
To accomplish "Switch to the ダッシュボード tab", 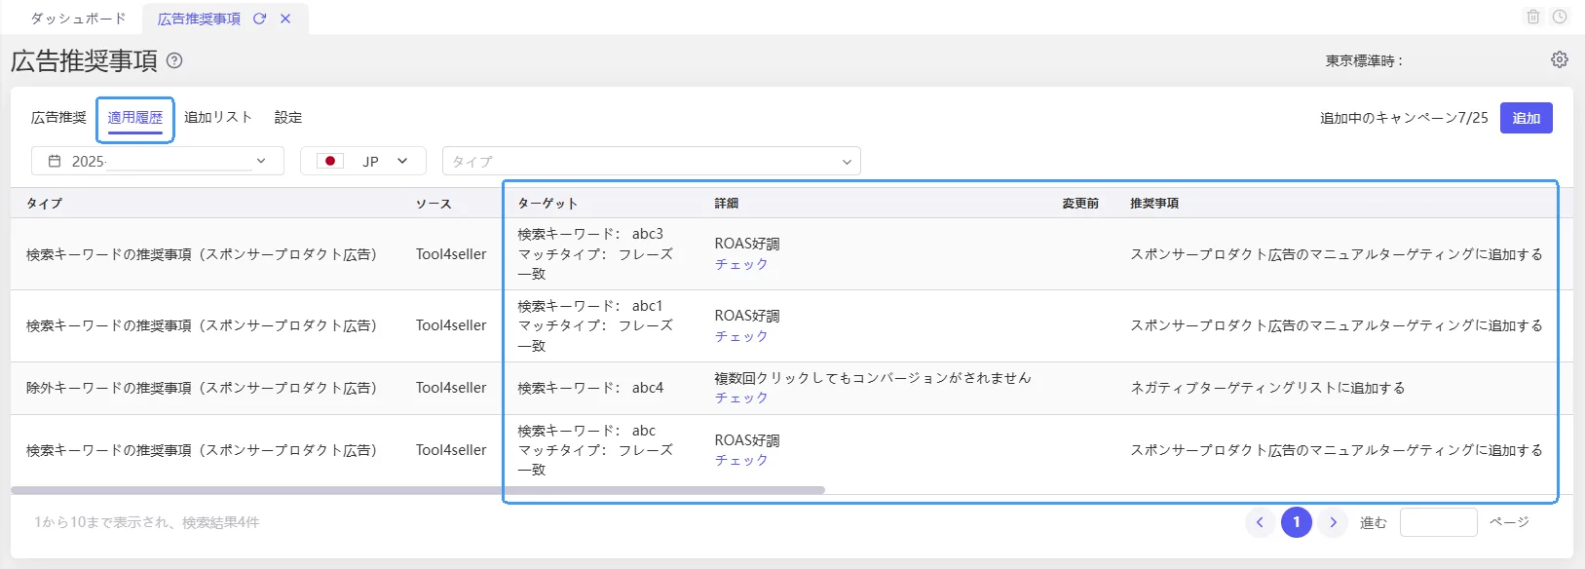I will tap(78, 19).
